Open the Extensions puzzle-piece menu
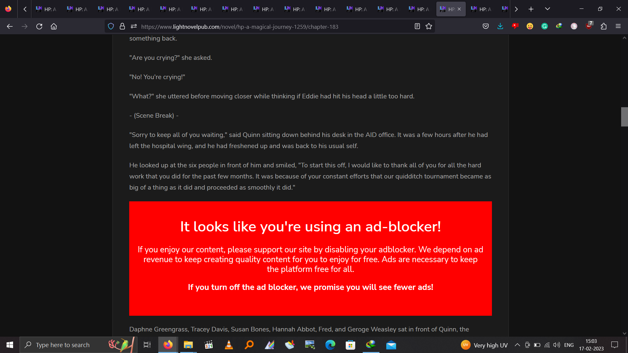The image size is (628, 353). click(x=603, y=26)
